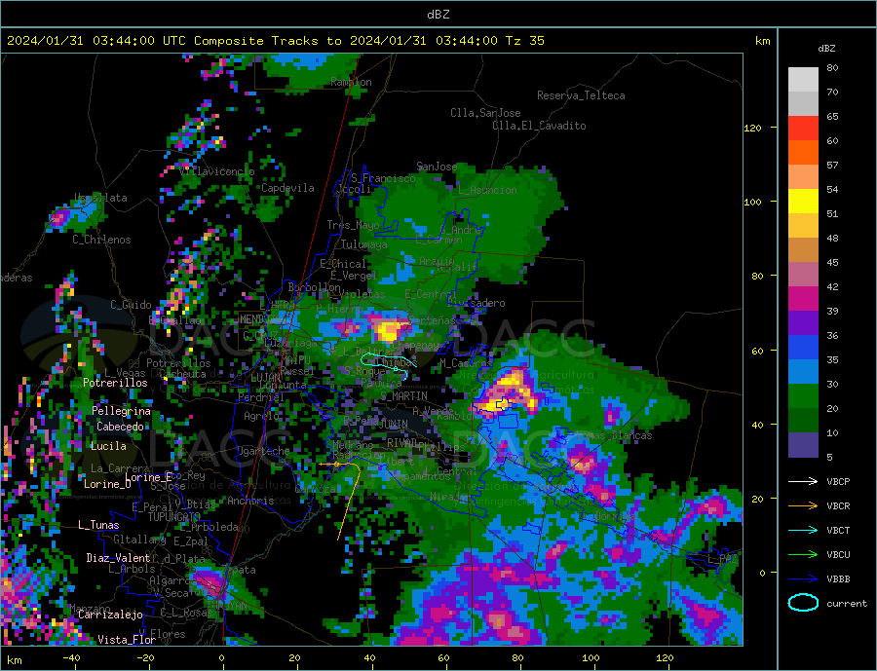
Task: Click the cyan 'current' ellipse legend icon
Action: [x=803, y=603]
